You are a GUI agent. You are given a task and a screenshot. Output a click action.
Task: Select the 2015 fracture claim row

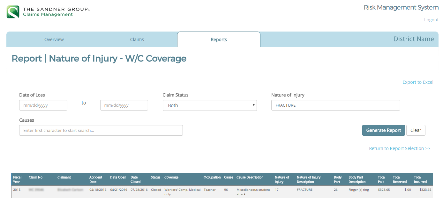click(x=222, y=192)
